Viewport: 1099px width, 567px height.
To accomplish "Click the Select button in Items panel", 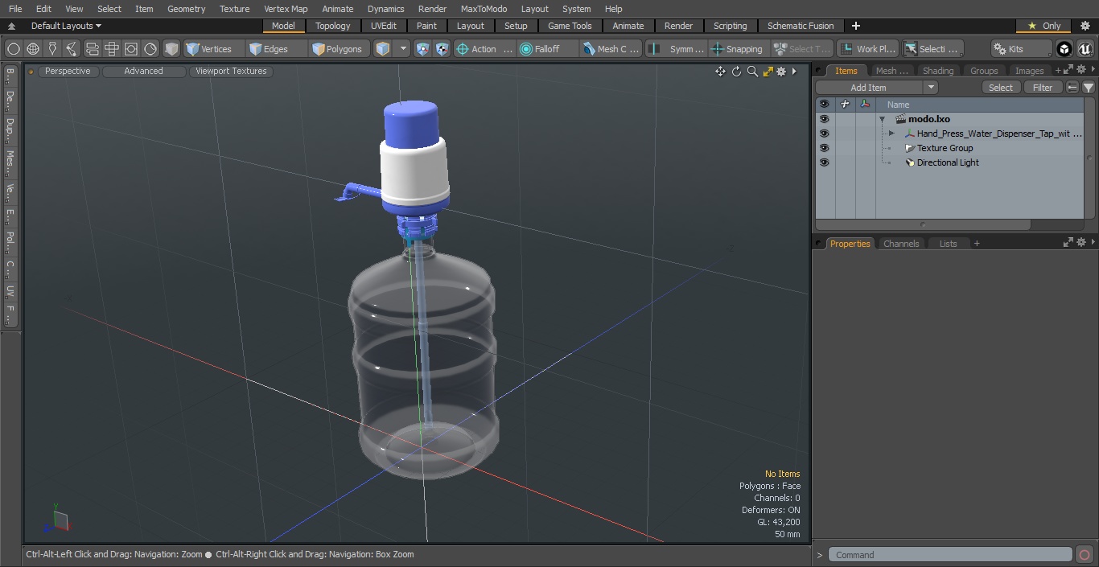I will [1001, 88].
